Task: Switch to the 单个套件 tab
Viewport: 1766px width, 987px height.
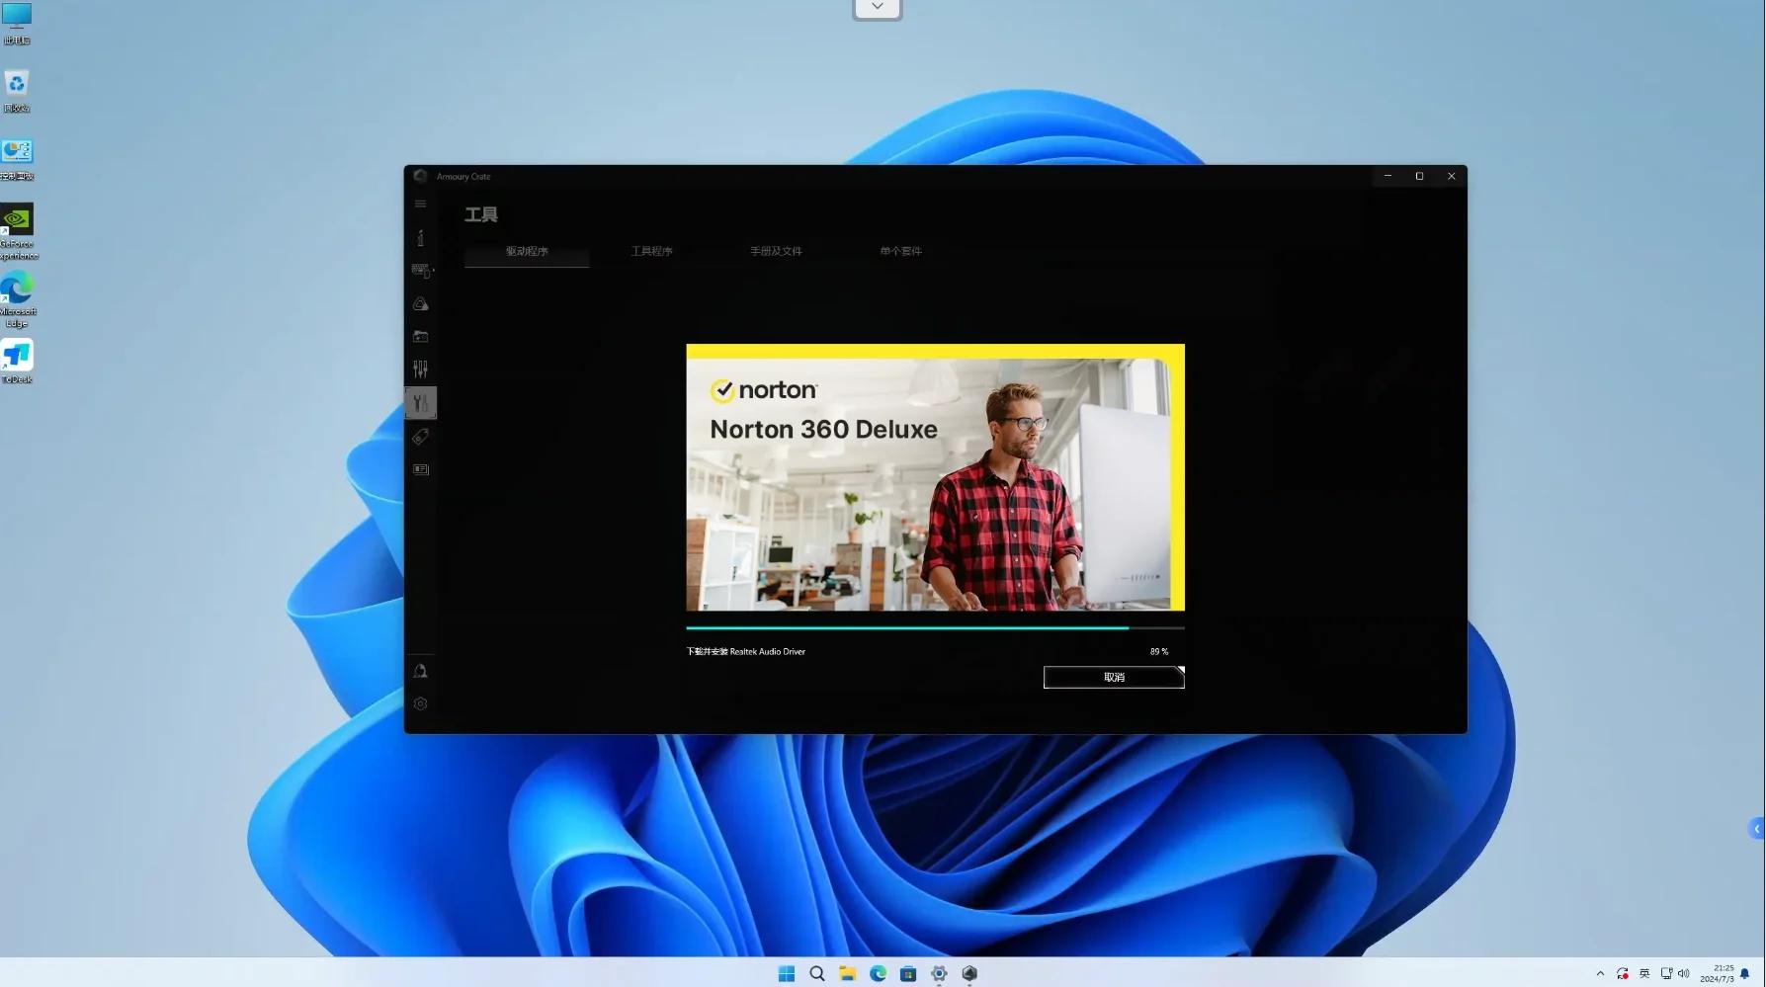Action: point(900,251)
